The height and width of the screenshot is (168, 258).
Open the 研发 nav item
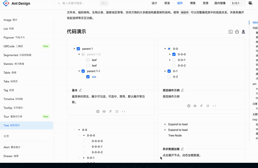[167, 3]
